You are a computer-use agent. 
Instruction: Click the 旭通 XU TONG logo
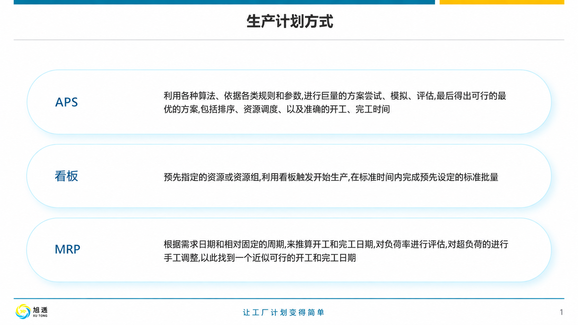coord(31,312)
